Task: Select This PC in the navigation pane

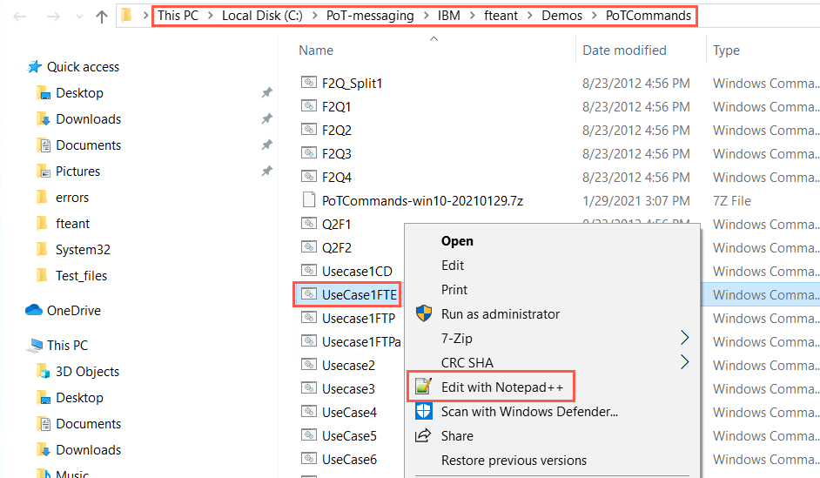Action: [x=67, y=346]
